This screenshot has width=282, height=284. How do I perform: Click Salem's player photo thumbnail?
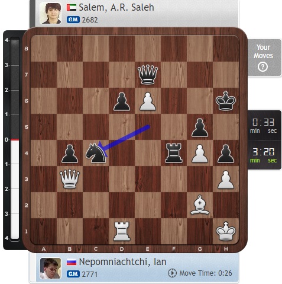[50, 13]
